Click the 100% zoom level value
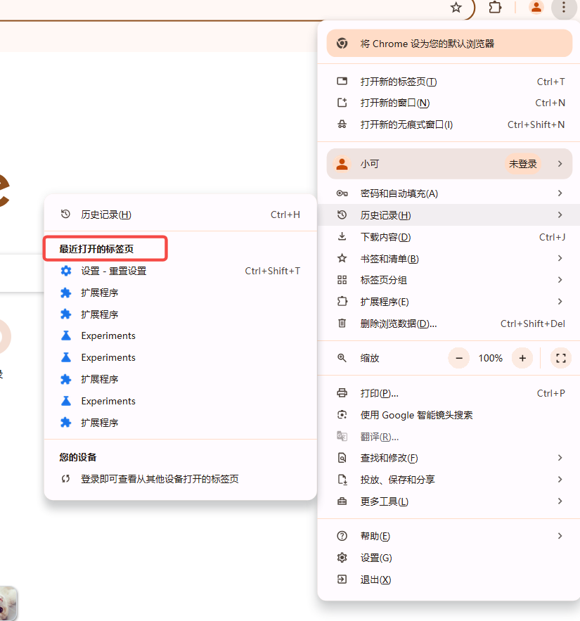This screenshot has height=621, width=580. 490,358
